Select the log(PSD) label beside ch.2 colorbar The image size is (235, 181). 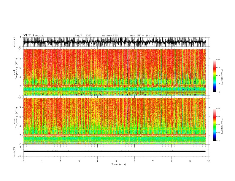pyautogui.click(x=222, y=126)
